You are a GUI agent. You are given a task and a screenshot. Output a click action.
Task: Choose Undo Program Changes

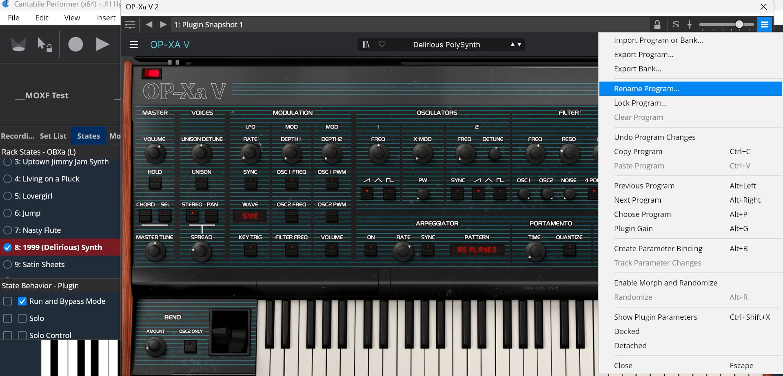690,137
